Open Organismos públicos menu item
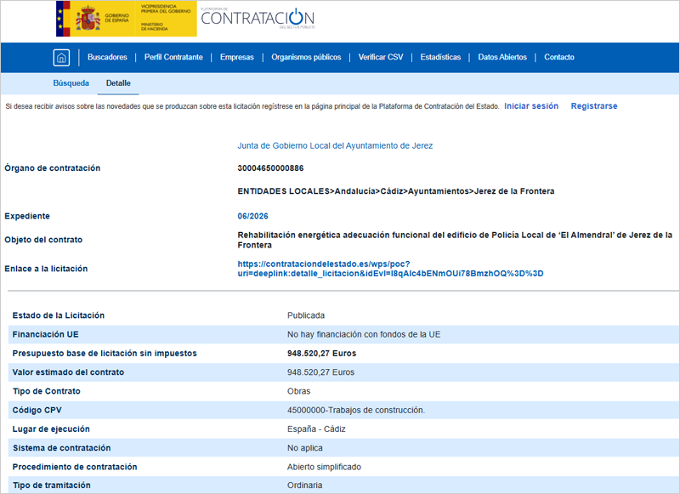 click(x=306, y=58)
